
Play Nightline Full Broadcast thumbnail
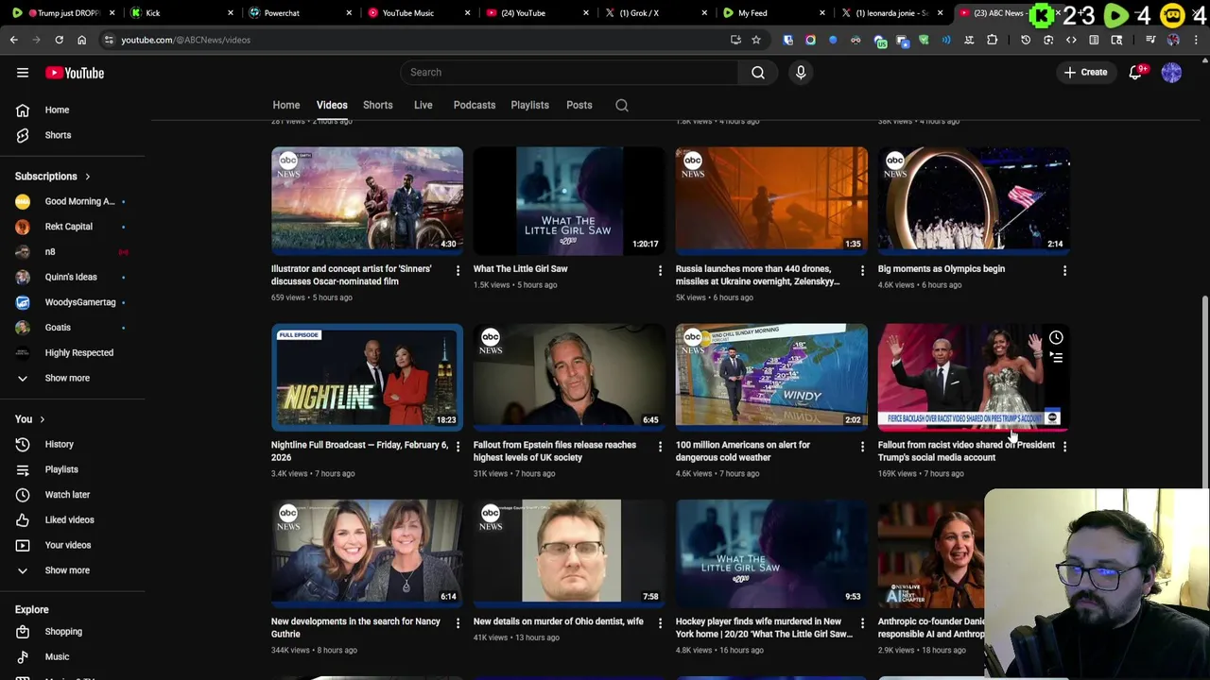pos(367,377)
